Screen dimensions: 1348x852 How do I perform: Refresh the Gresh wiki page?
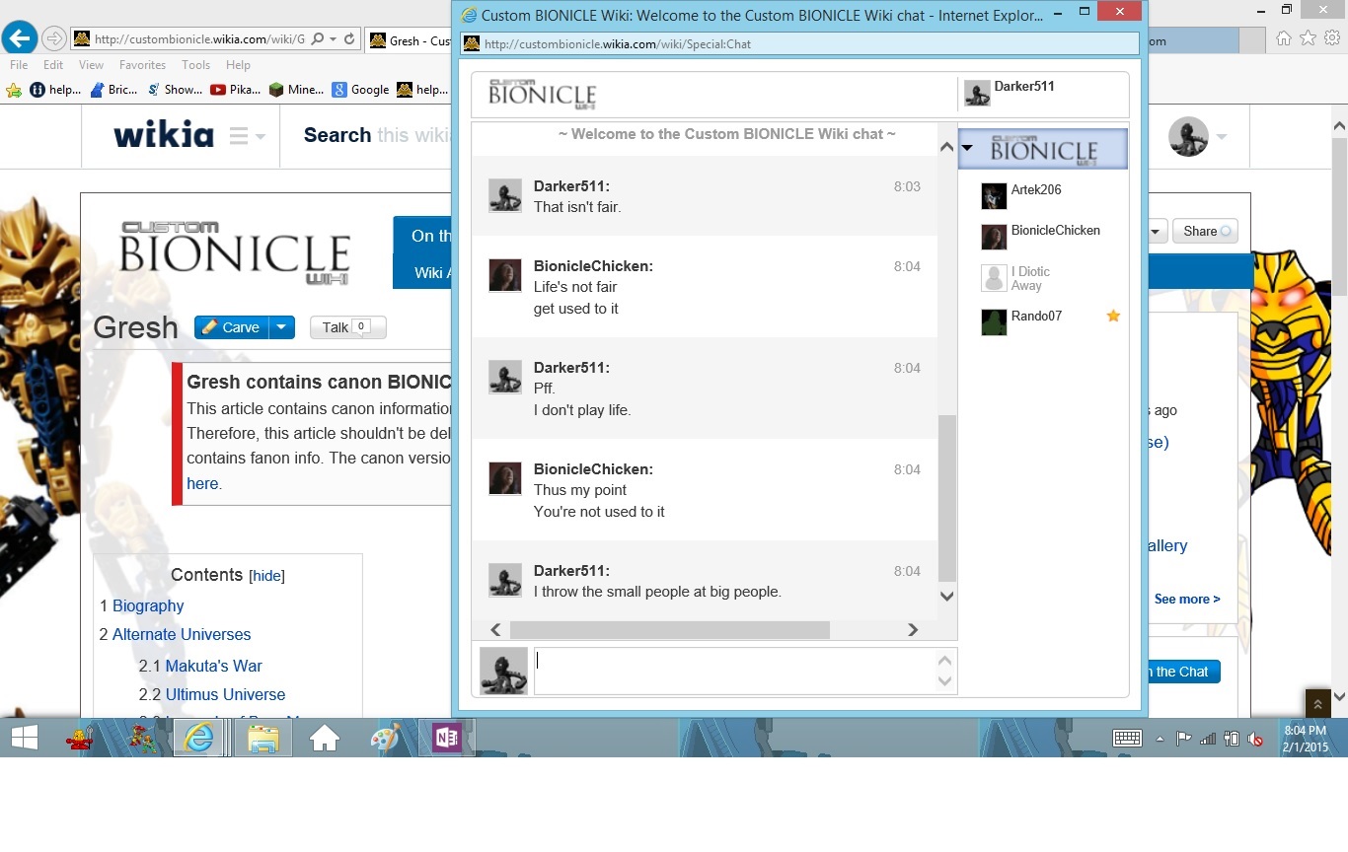349,39
